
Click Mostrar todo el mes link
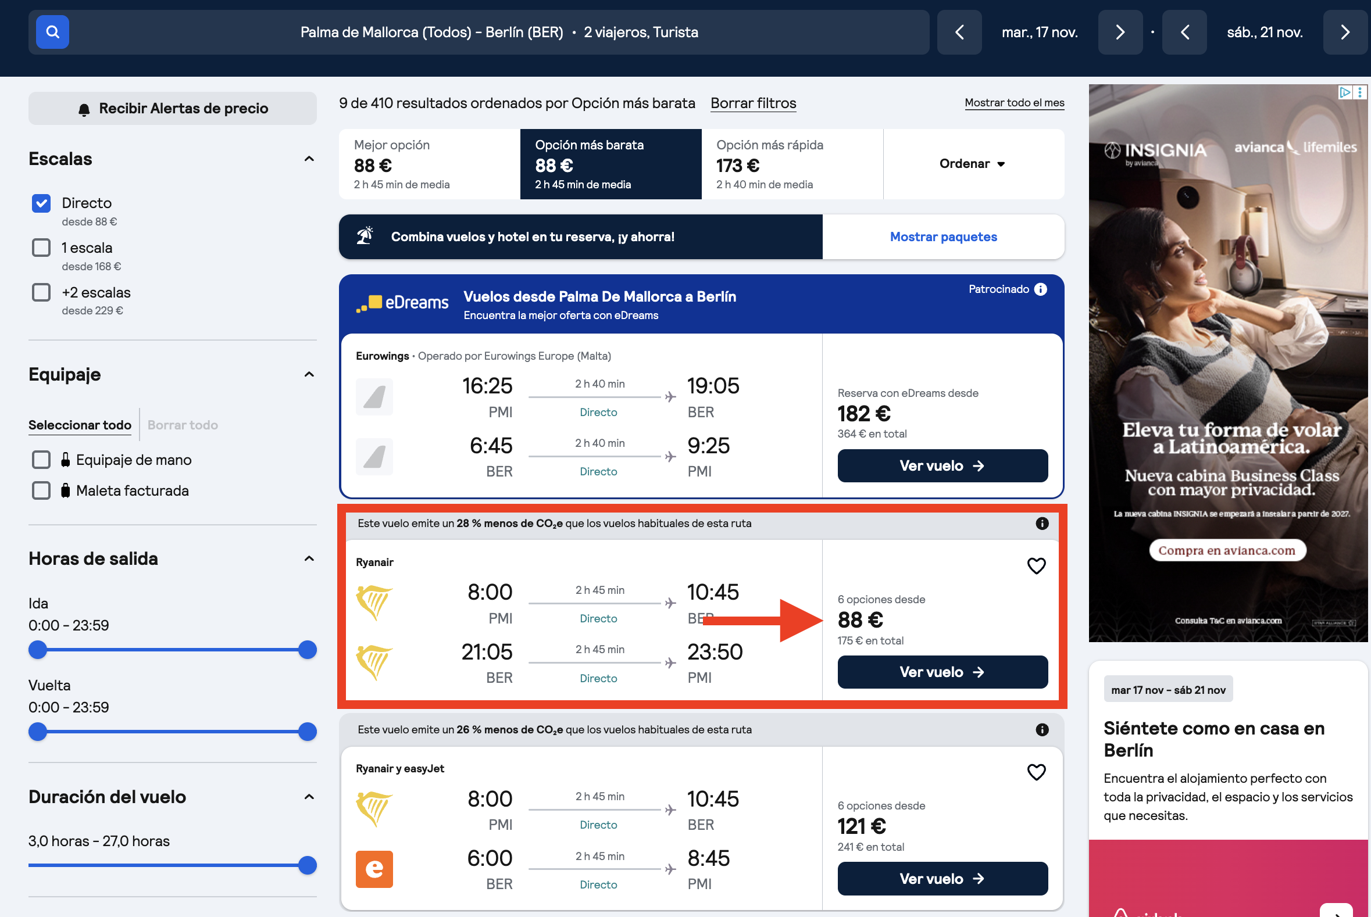[1014, 103]
